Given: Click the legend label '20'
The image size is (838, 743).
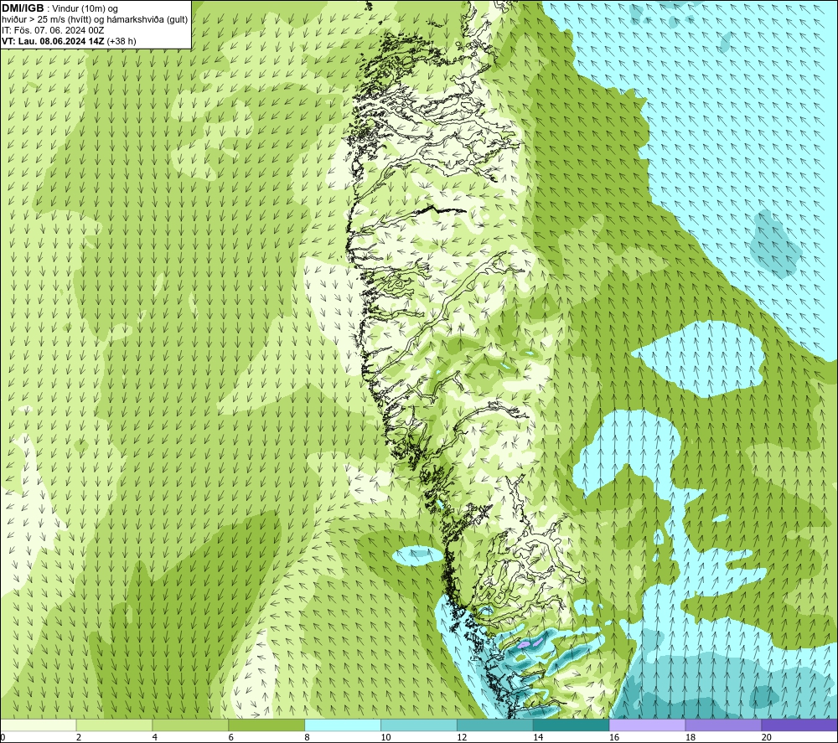Looking at the screenshot, I should pyautogui.click(x=767, y=737).
